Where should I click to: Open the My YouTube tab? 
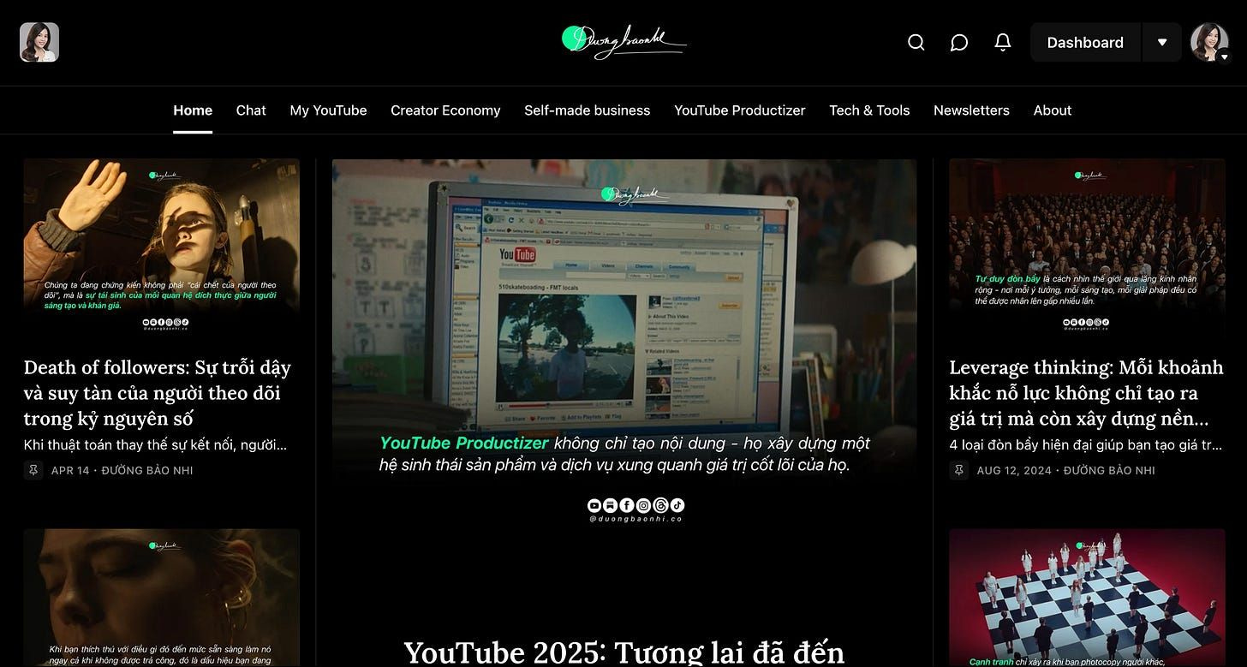click(328, 110)
